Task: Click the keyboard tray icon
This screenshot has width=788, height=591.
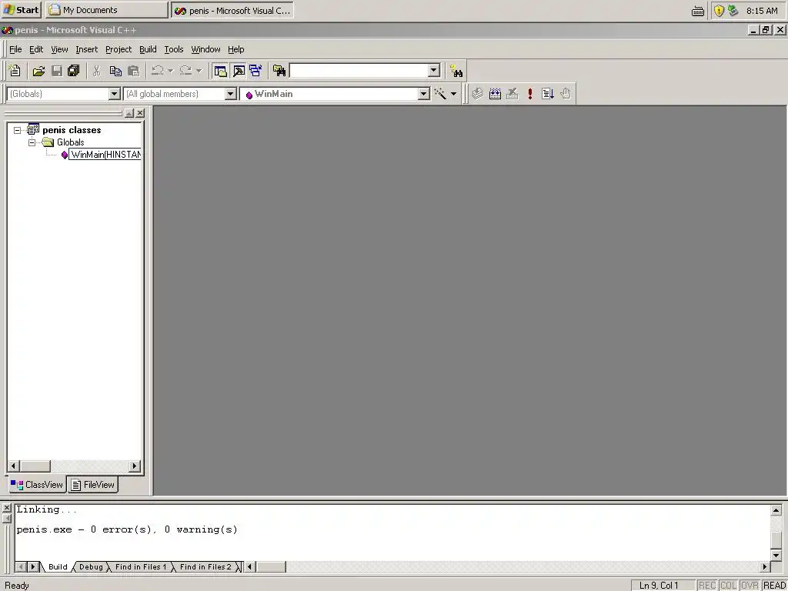Action: click(697, 11)
